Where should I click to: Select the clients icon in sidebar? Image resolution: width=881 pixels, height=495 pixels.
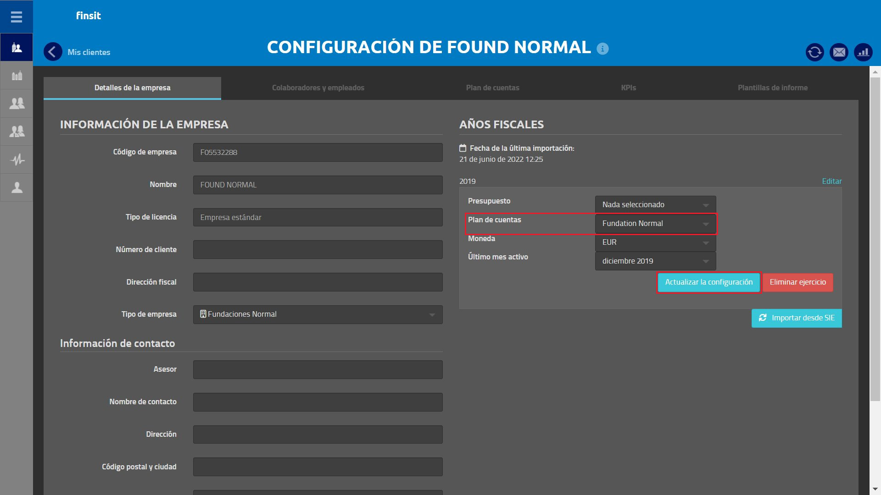17,47
